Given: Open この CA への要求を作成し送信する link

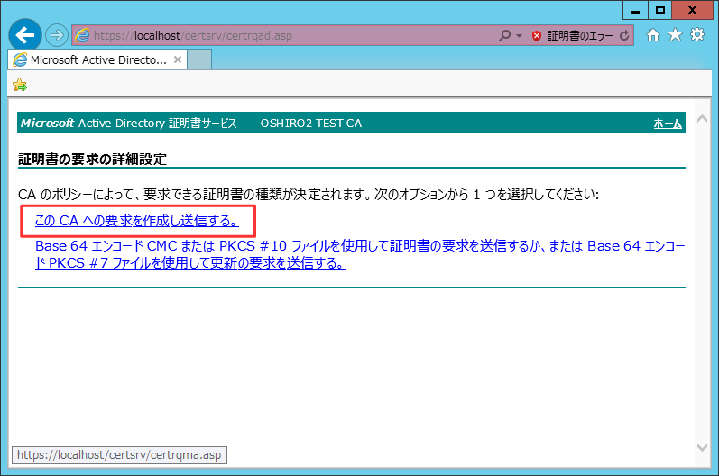Looking at the screenshot, I should pos(136,221).
